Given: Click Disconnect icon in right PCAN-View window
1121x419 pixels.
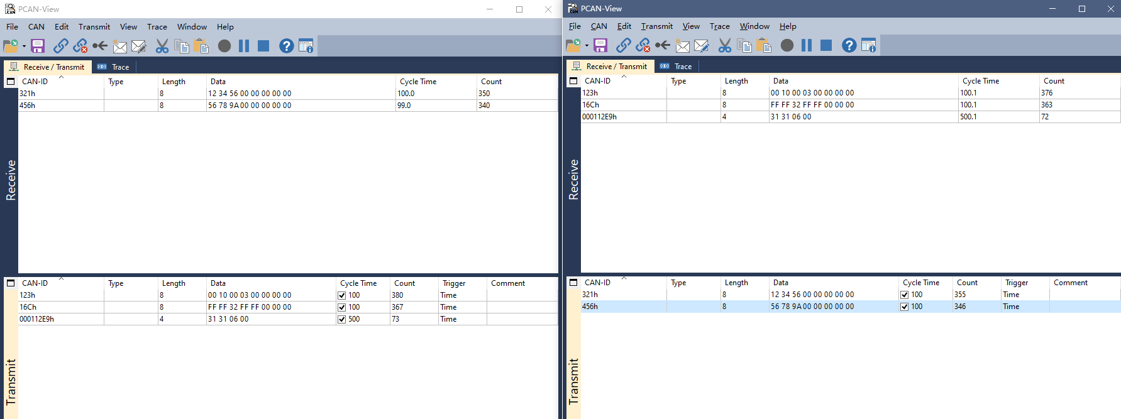Looking at the screenshot, I should pyautogui.click(x=643, y=45).
